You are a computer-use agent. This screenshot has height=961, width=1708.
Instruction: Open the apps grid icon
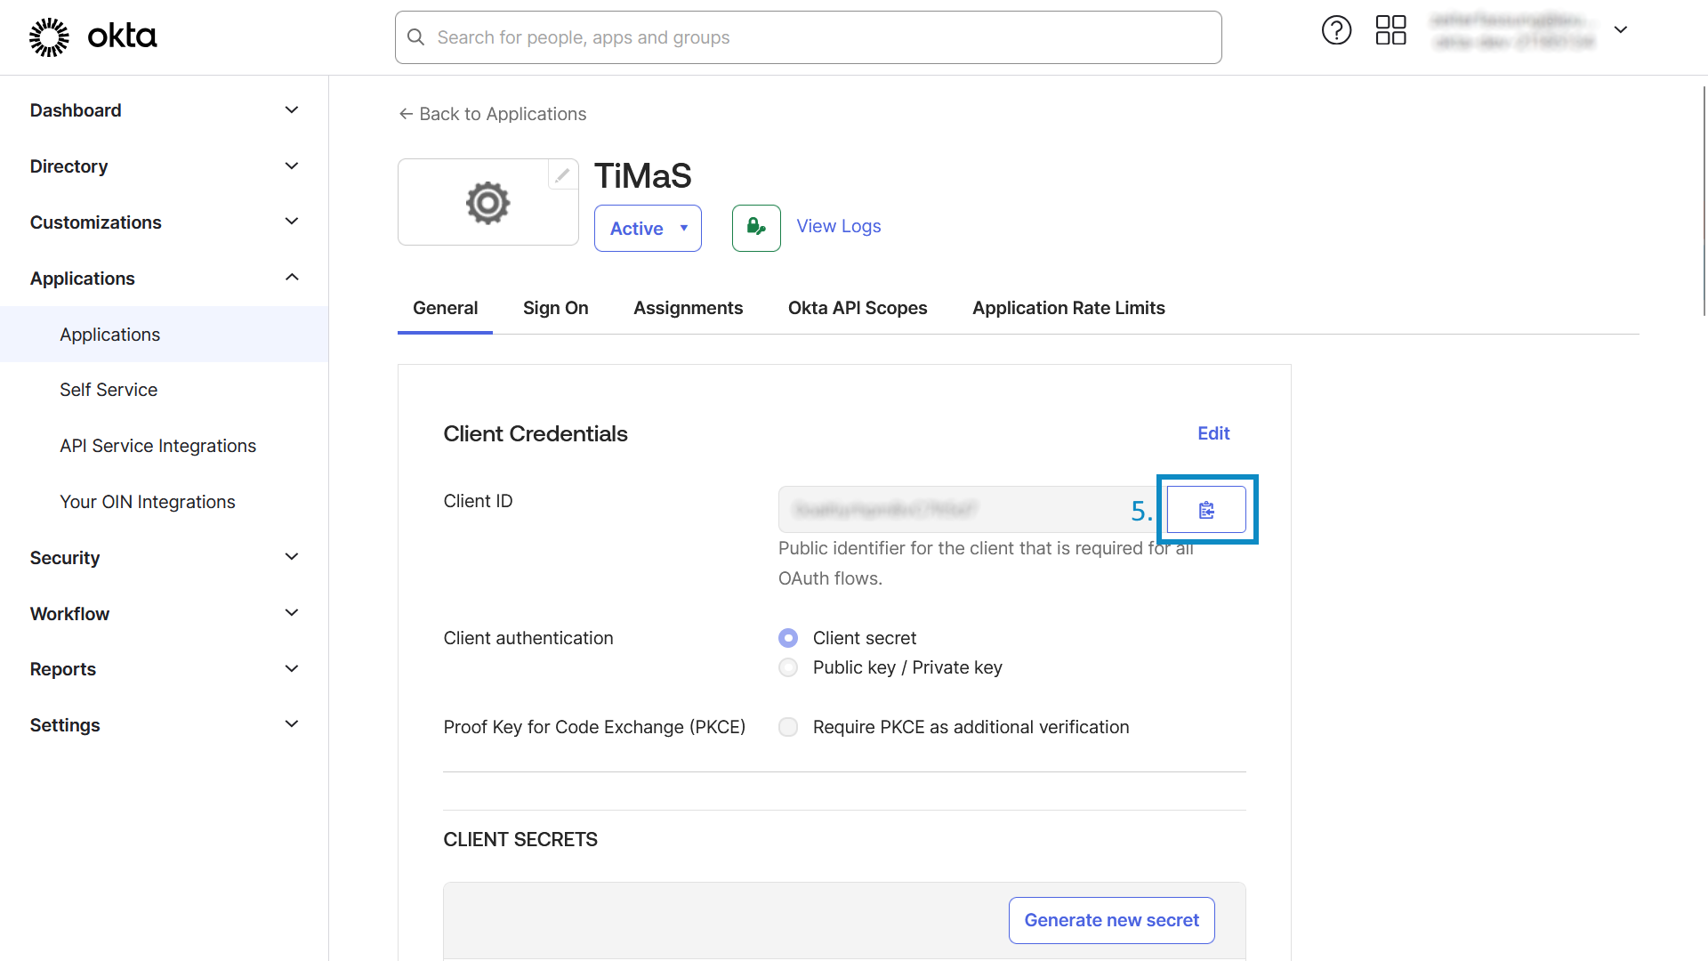[x=1390, y=30]
